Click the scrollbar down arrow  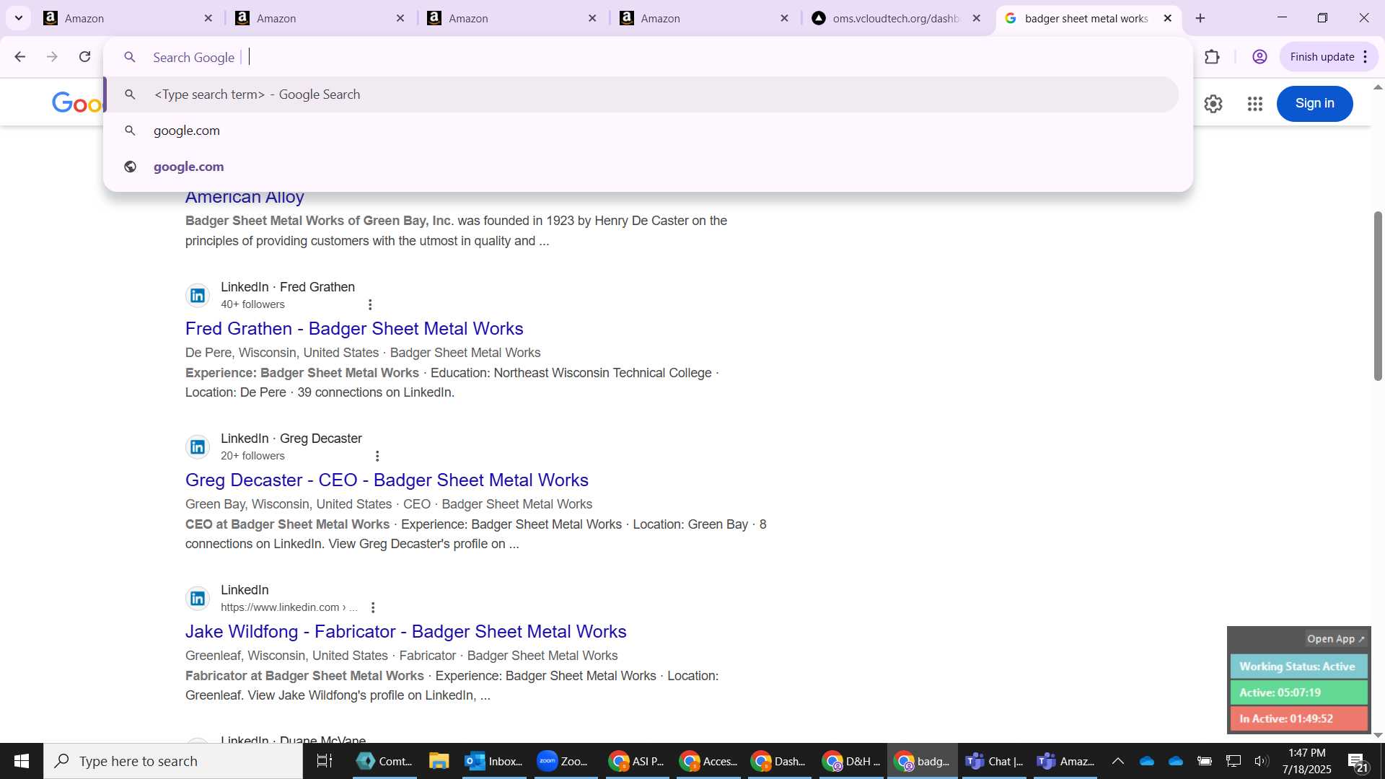(x=1378, y=735)
